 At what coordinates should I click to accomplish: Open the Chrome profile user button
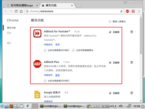tap(125, 2)
